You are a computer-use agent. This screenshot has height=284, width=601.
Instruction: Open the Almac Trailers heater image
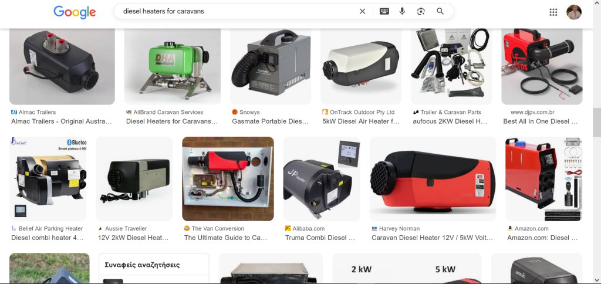click(x=62, y=66)
